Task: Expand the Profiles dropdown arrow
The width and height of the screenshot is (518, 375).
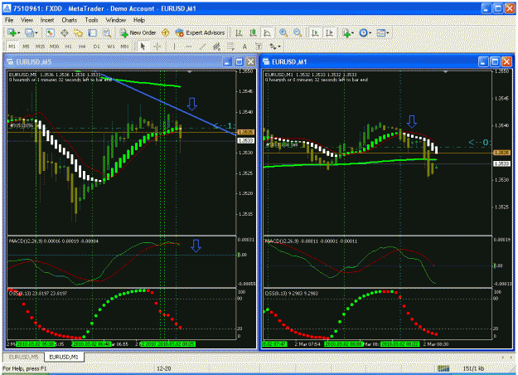Action: (36, 32)
